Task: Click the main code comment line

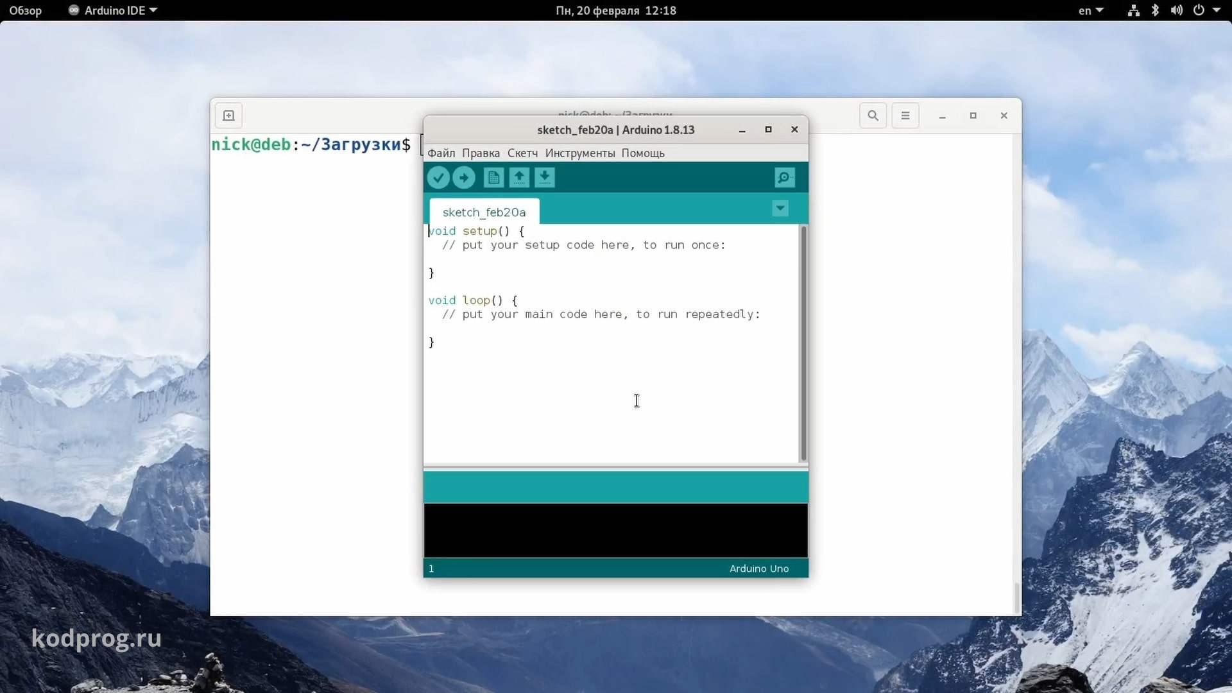Action: pyautogui.click(x=601, y=314)
